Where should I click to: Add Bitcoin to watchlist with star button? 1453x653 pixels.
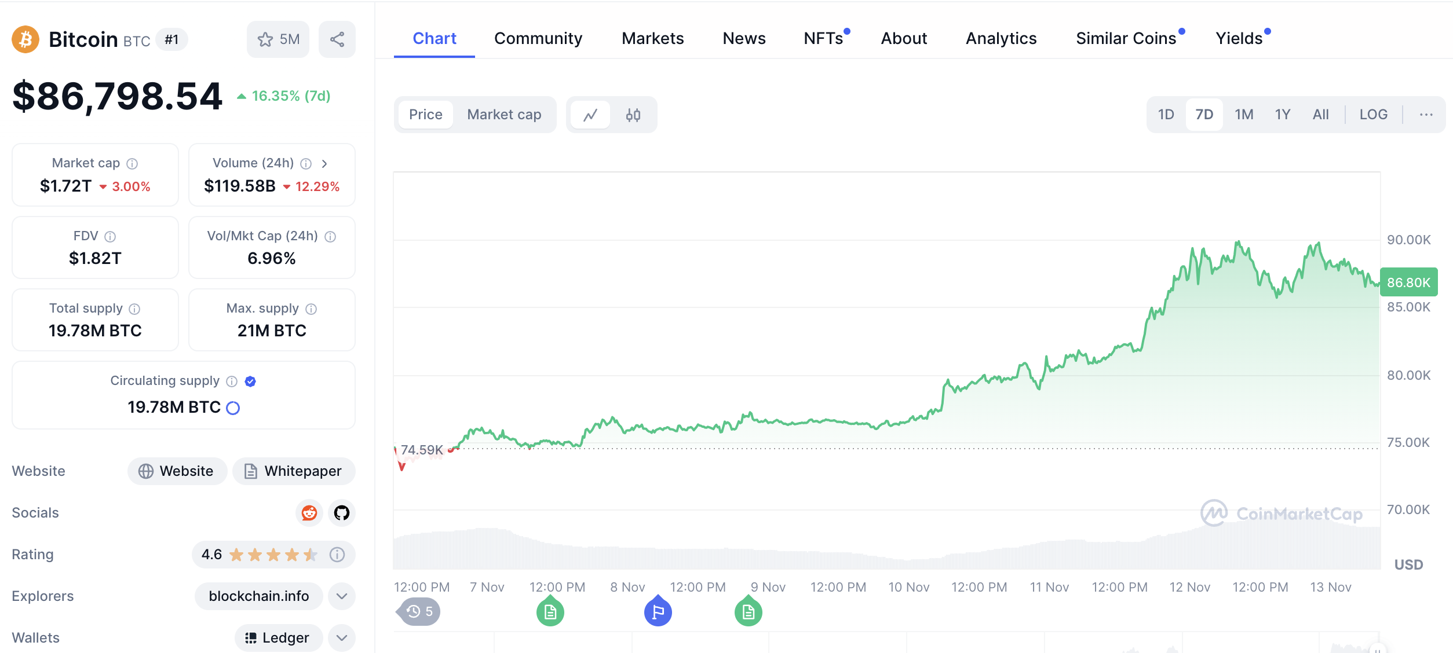click(x=278, y=39)
